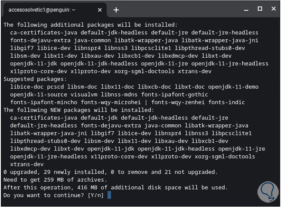Close the accesosolvetic1@penguin tab
The image size is (281, 207).
coord(99,9)
